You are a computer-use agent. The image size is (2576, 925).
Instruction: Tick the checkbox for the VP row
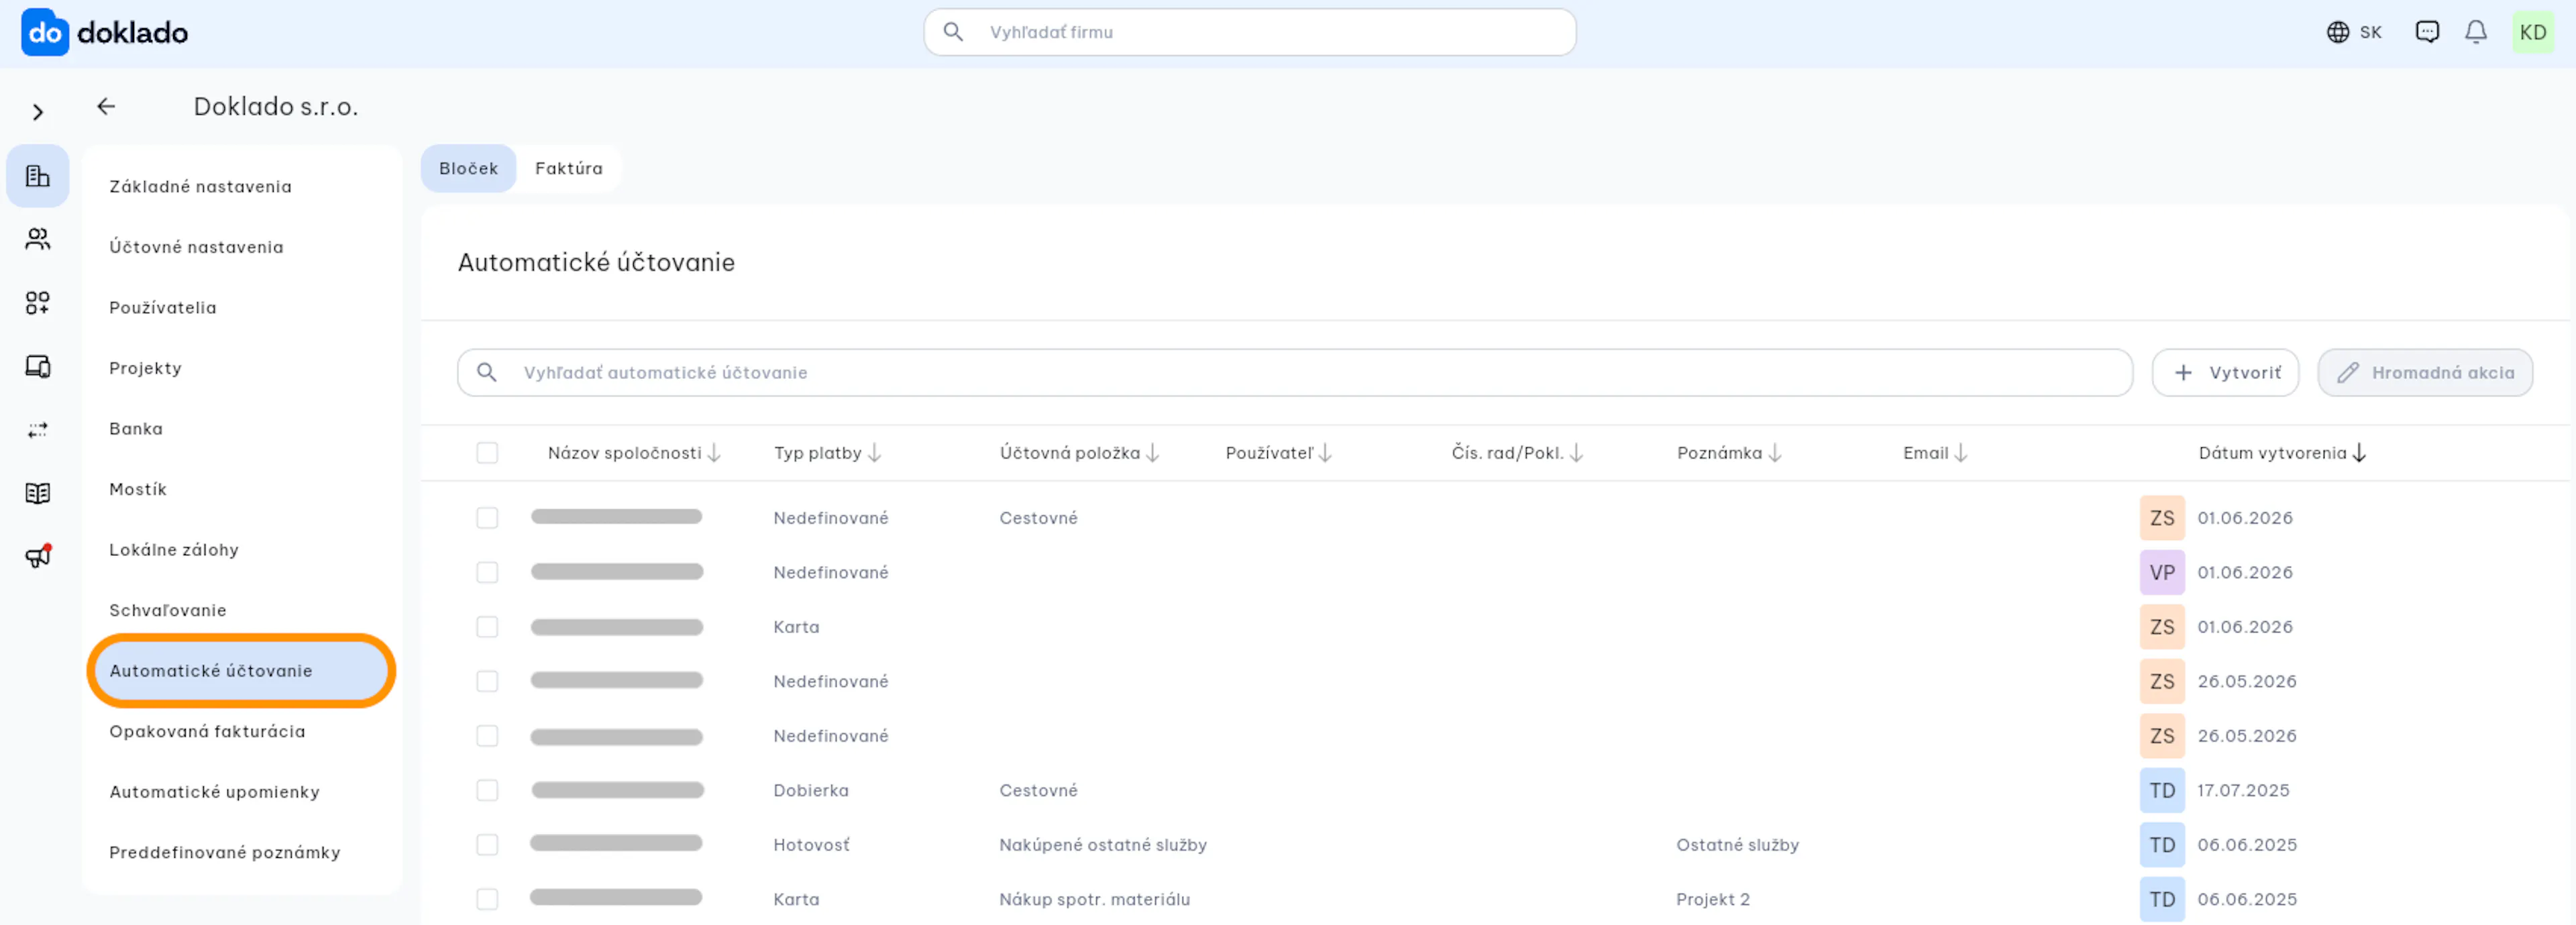[x=487, y=572]
